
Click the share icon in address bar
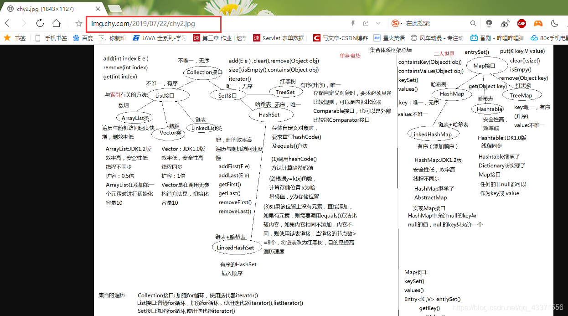(x=366, y=23)
